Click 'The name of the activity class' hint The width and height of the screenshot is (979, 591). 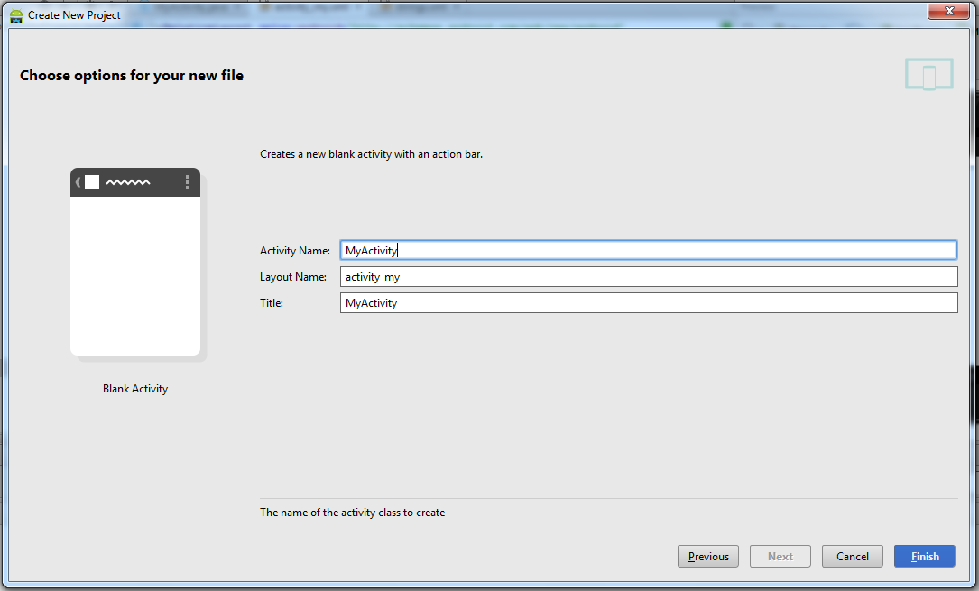click(352, 513)
